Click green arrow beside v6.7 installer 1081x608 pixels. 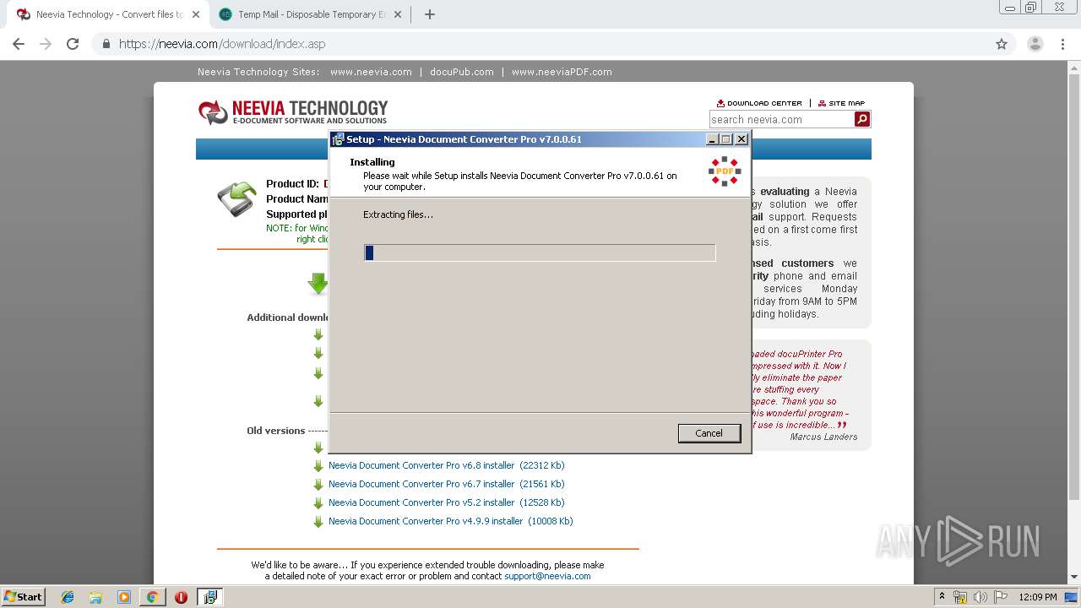pos(318,485)
